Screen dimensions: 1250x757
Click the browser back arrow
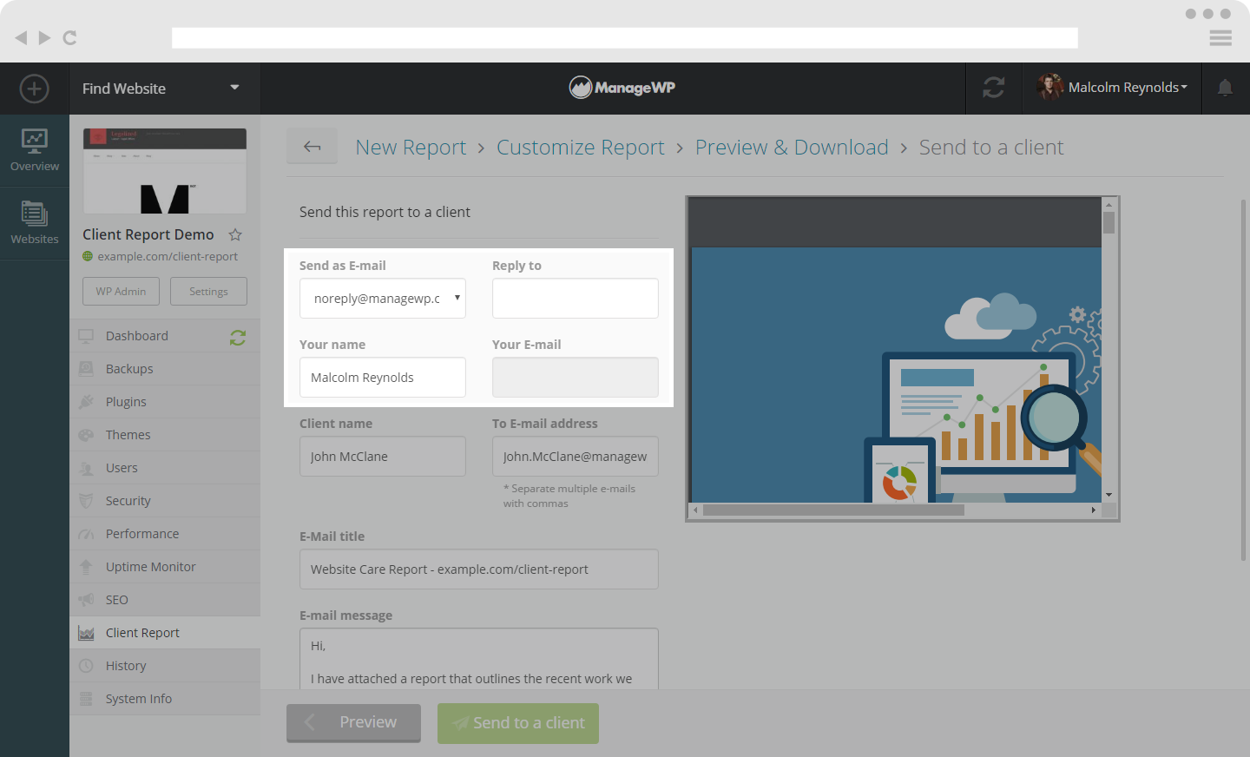[21, 37]
